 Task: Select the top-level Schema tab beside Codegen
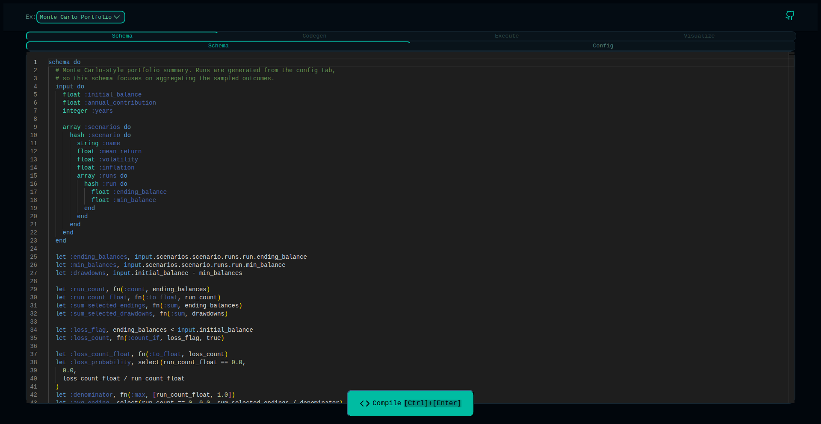click(x=122, y=36)
